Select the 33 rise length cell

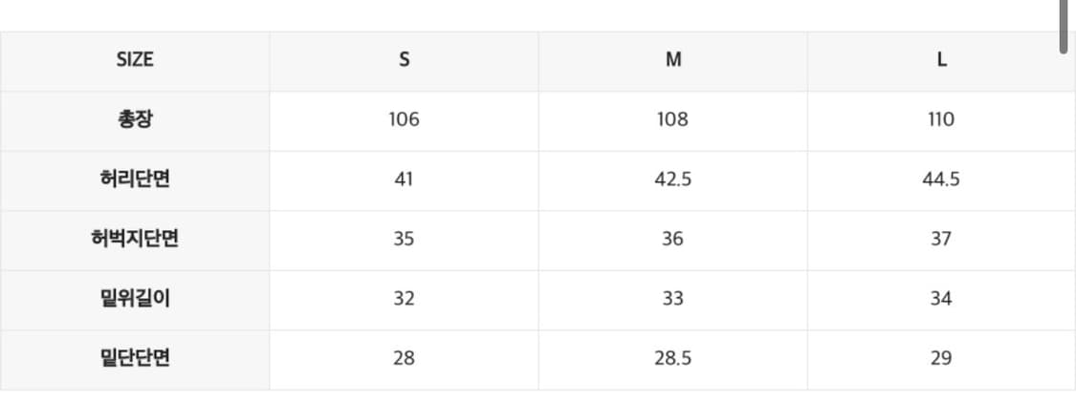pyautogui.click(x=673, y=298)
